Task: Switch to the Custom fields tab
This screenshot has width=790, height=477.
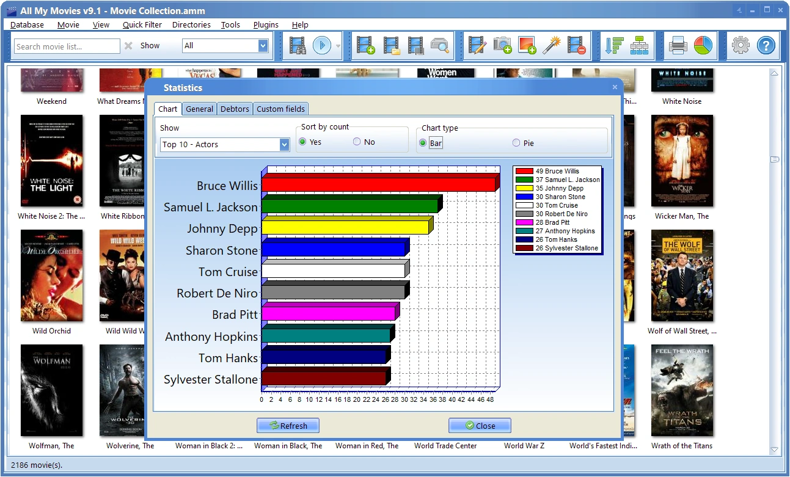Action: click(281, 109)
